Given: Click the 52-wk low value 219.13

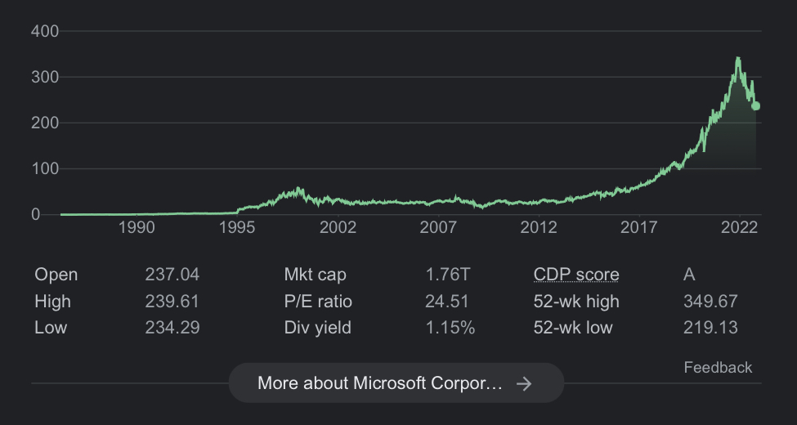Looking at the screenshot, I should pos(710,328).
